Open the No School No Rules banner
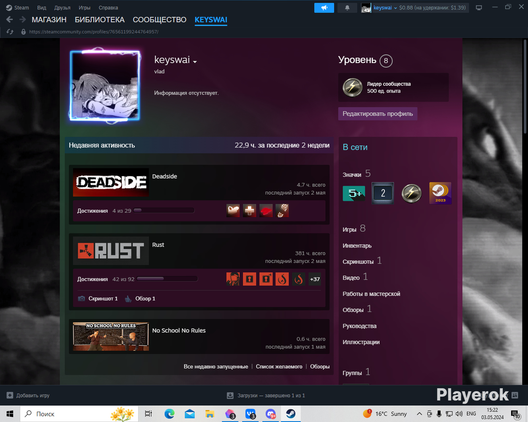 pyautogui.click(x=111, y=336)
